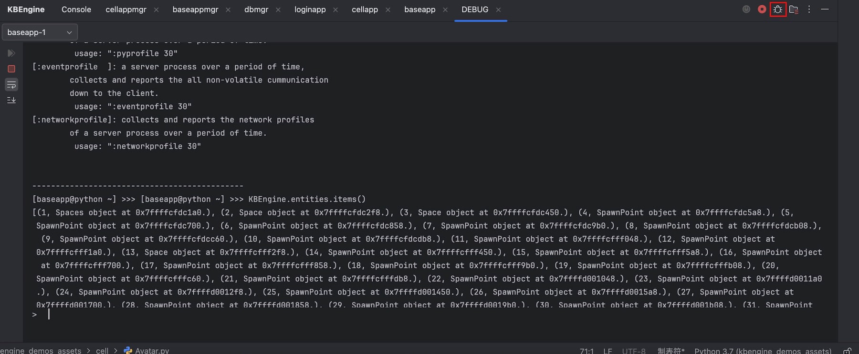Close the DEBUG tab

coord(498,10)
